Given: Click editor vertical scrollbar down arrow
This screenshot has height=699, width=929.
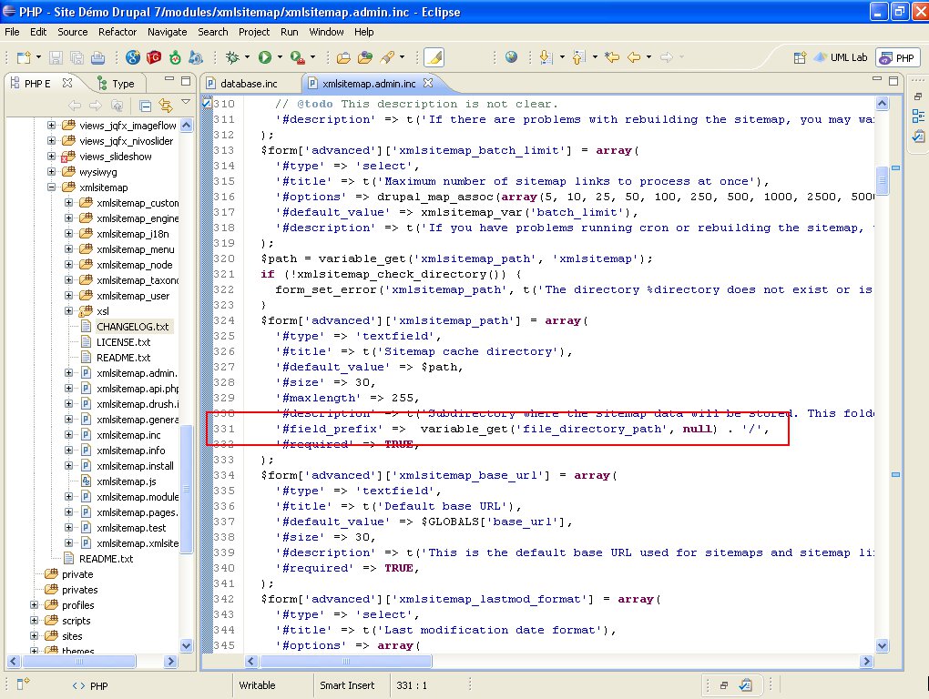Looking at the screenshot, I should click(882, 645).
